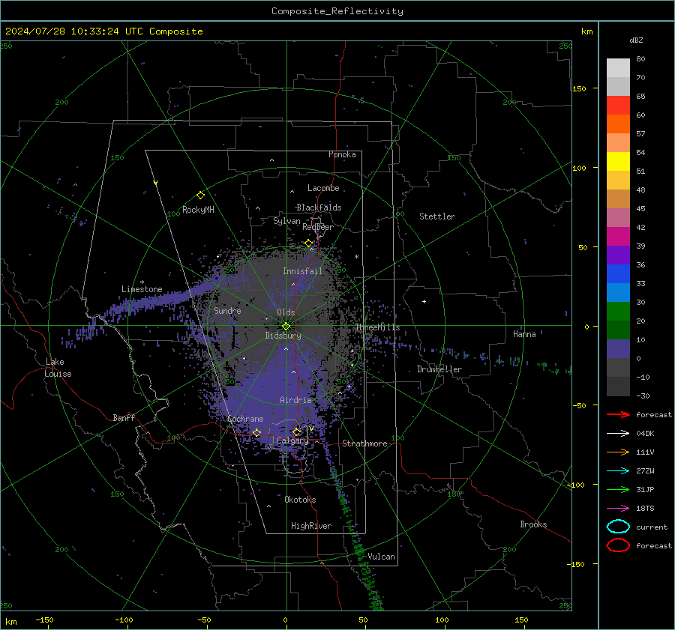
Task: Click the yellow diamond marker above Calgary
Action: coord(296,431)
